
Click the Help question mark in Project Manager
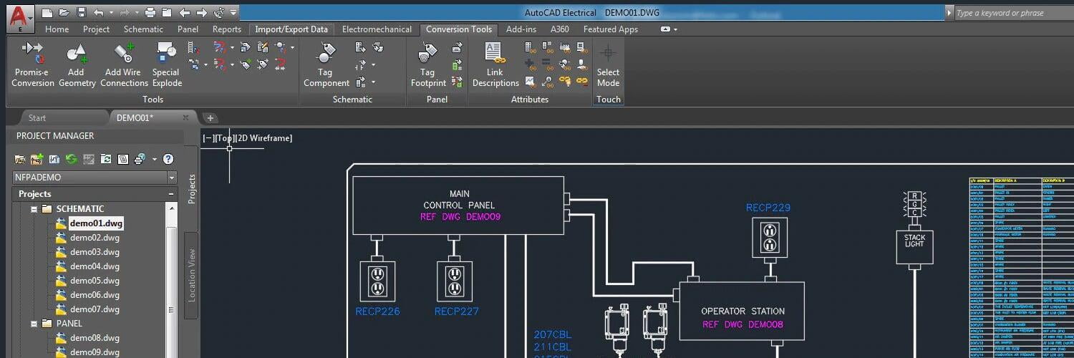click(x=168, y=159)
